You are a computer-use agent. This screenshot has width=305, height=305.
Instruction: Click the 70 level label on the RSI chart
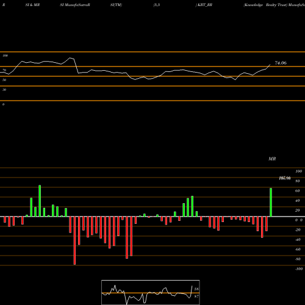(x=4, y=70)
